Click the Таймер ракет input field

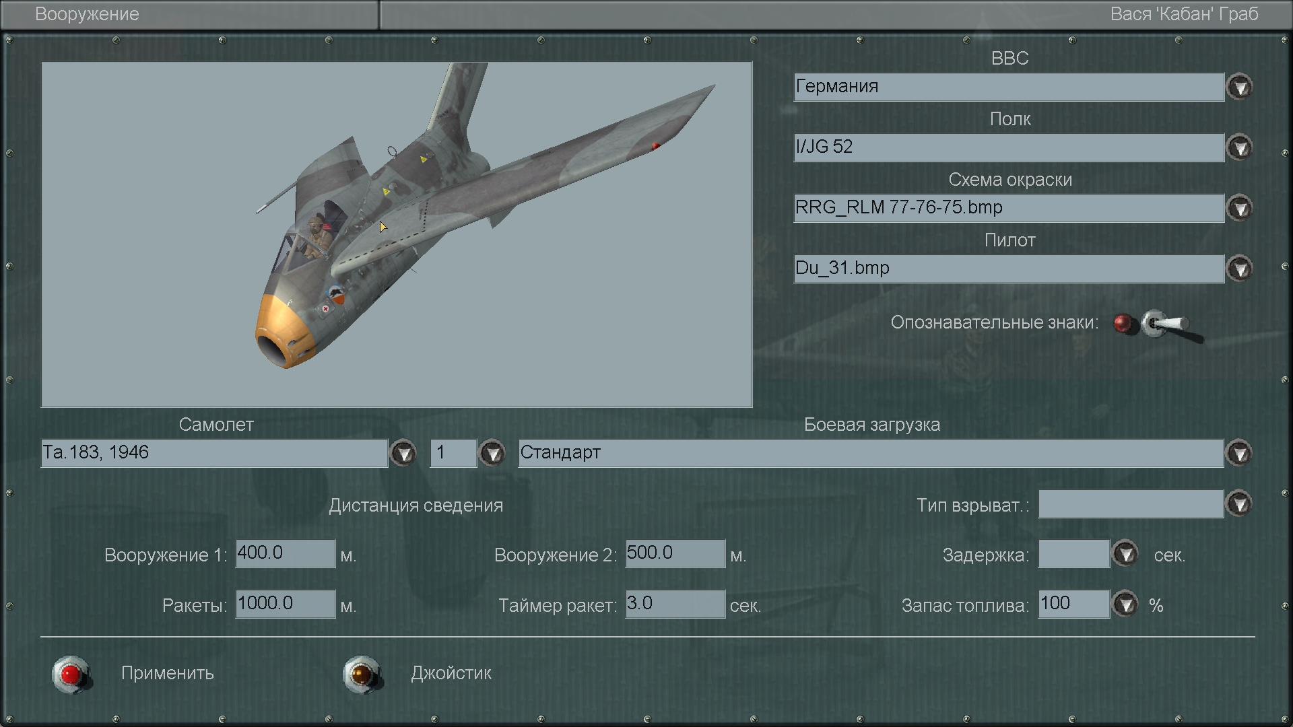[x=675, y=604]
